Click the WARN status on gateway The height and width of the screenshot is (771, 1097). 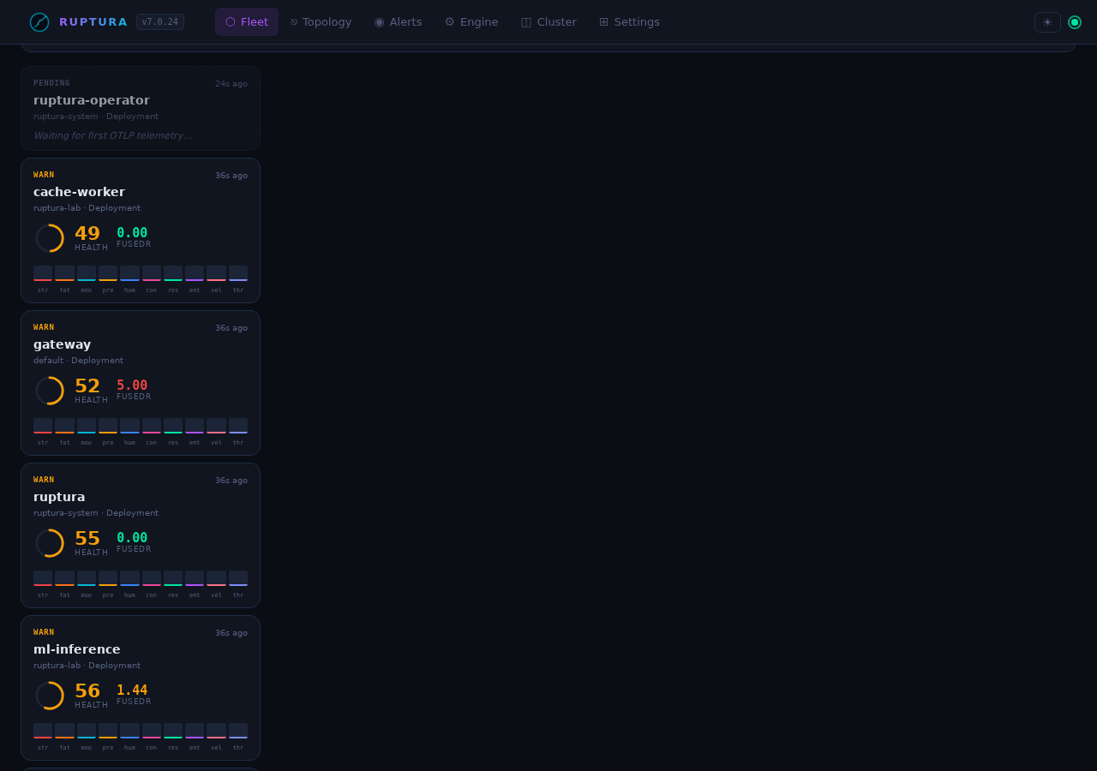(x=44, y=327)
